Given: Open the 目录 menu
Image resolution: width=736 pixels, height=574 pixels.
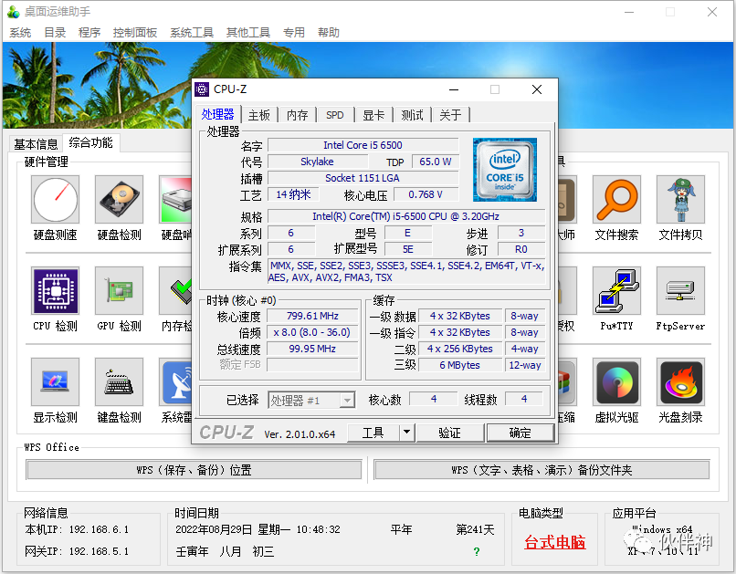Looking at the screenshot, I should (55, 33).
